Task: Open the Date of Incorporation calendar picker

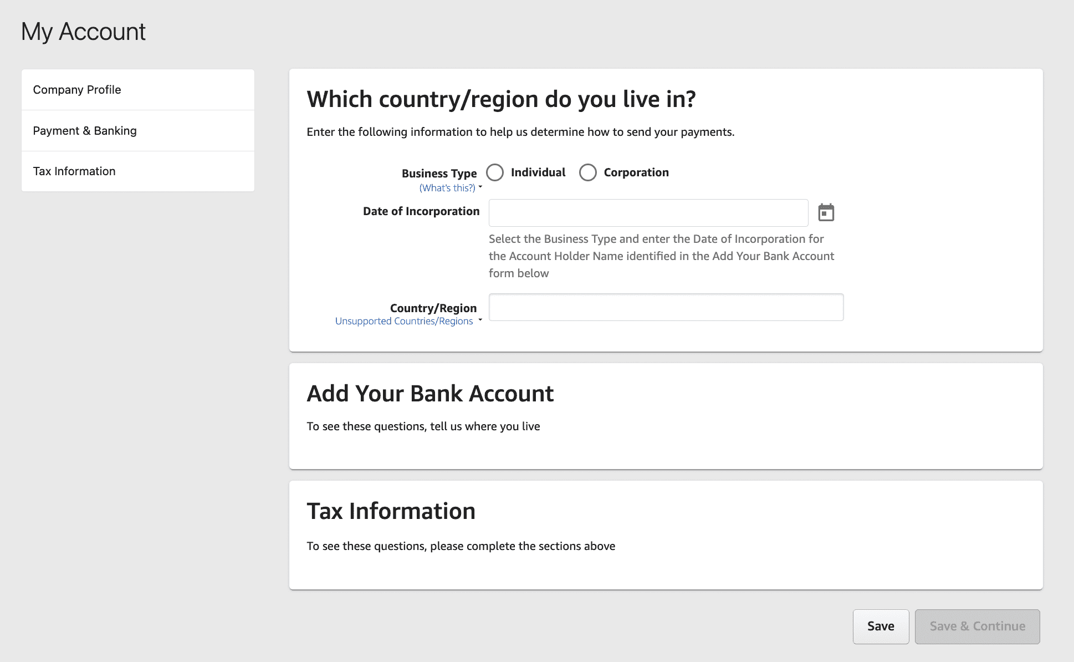Action: (826, 212)
